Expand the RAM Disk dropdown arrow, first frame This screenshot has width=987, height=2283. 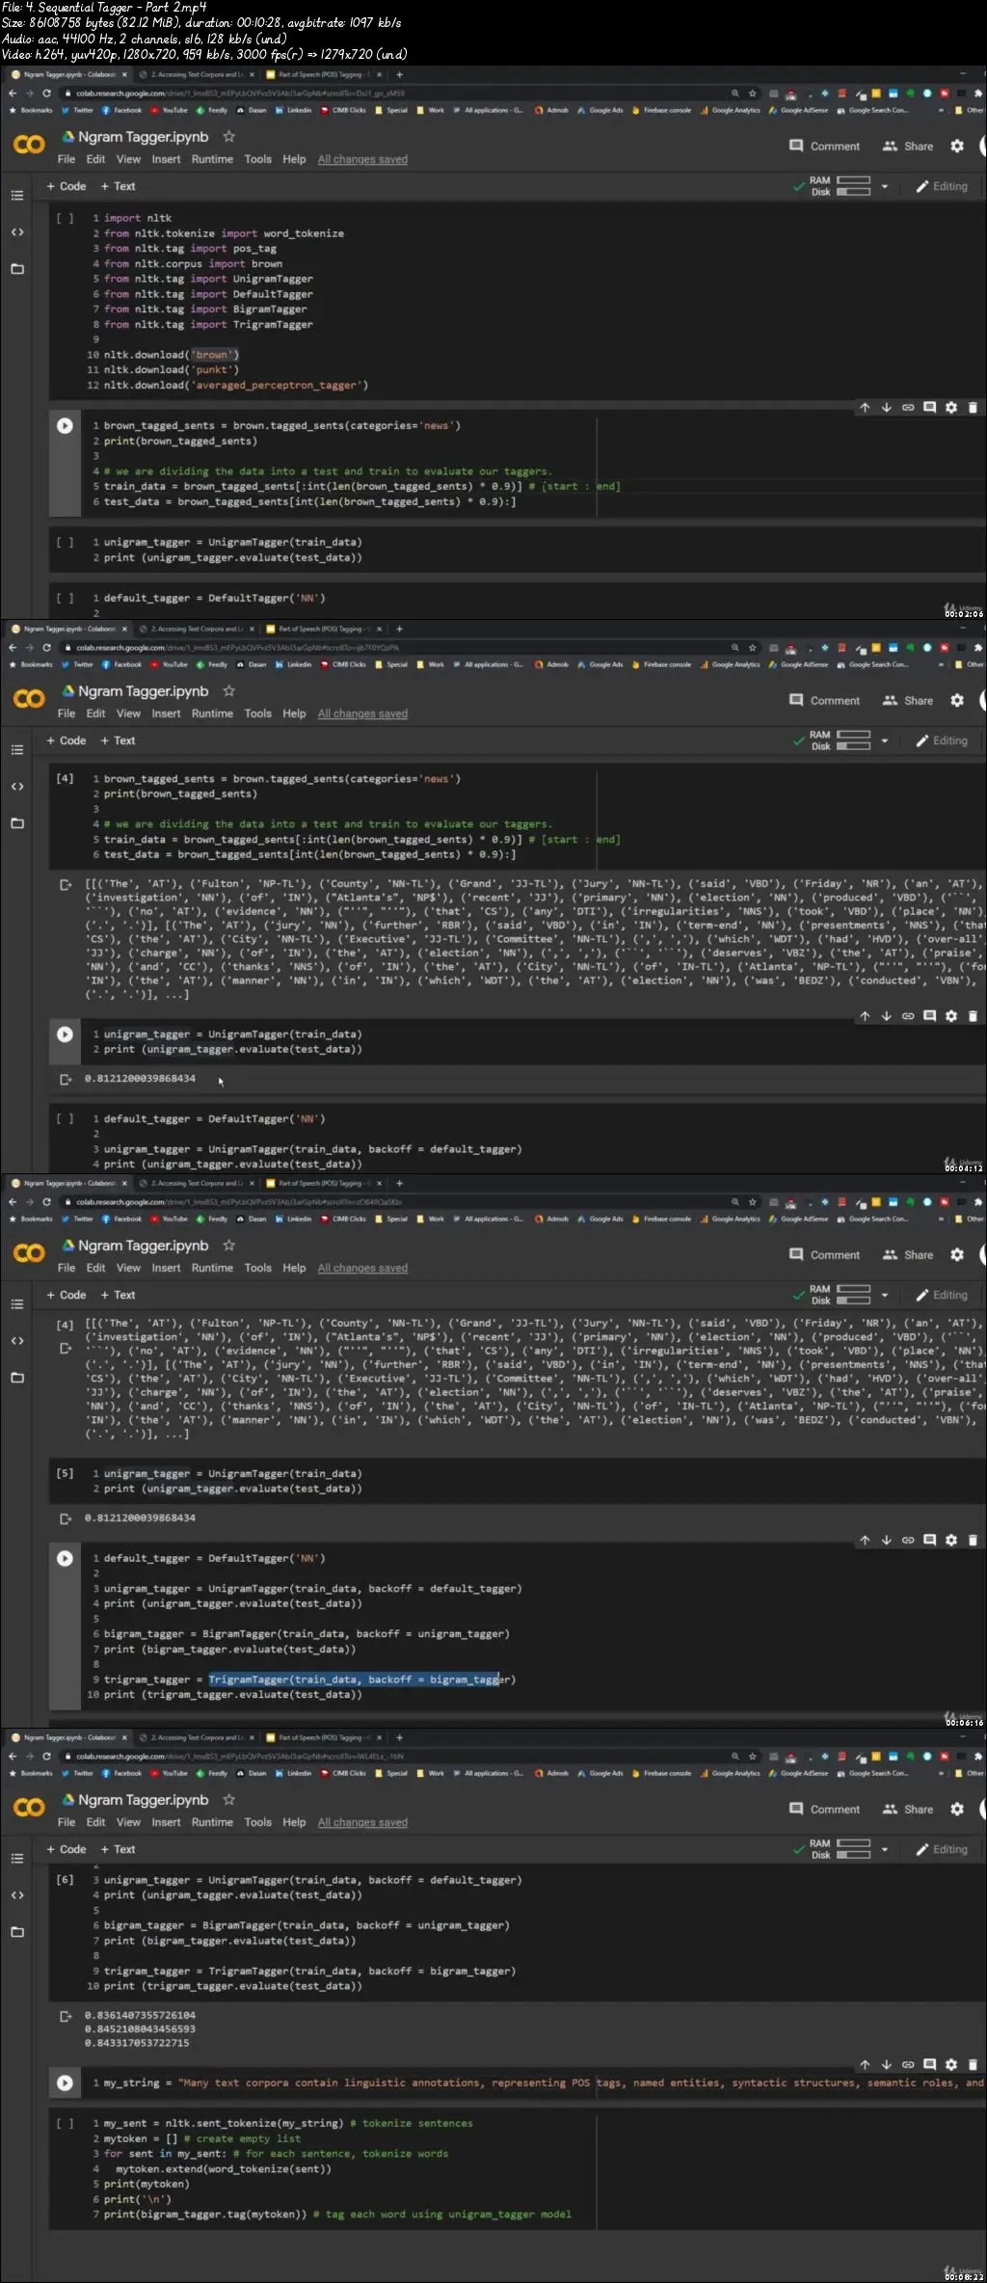pos(884,187)
